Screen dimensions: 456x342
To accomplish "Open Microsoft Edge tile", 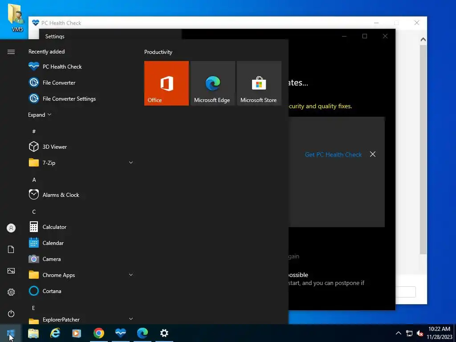I will pyautogui.click(x=212, y=83).
